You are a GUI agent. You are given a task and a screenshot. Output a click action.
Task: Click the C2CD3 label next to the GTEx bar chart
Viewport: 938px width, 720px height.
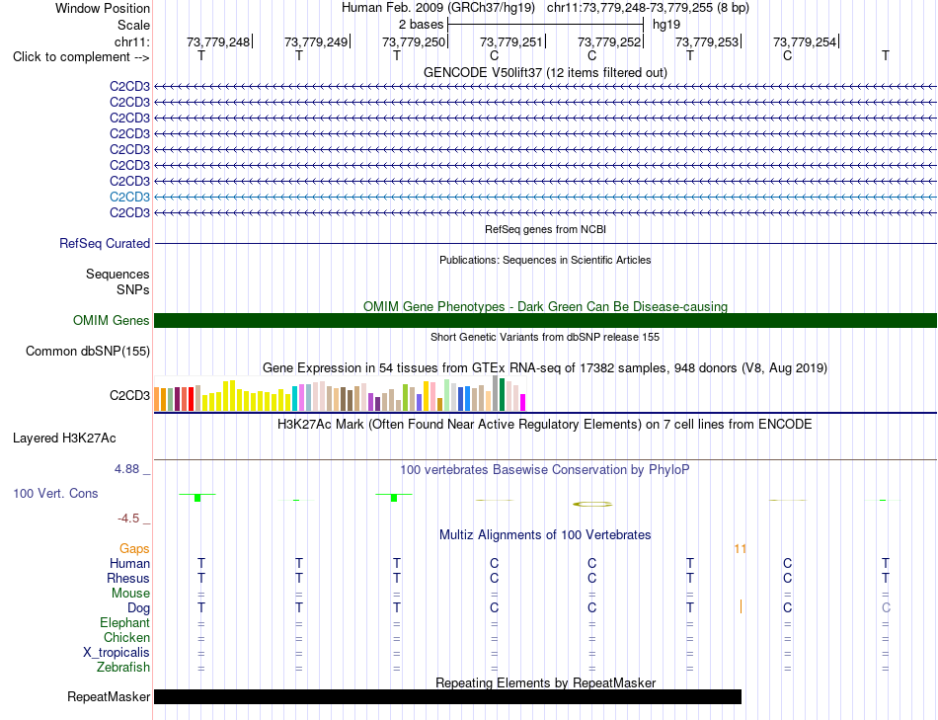[x=129, y=396]
